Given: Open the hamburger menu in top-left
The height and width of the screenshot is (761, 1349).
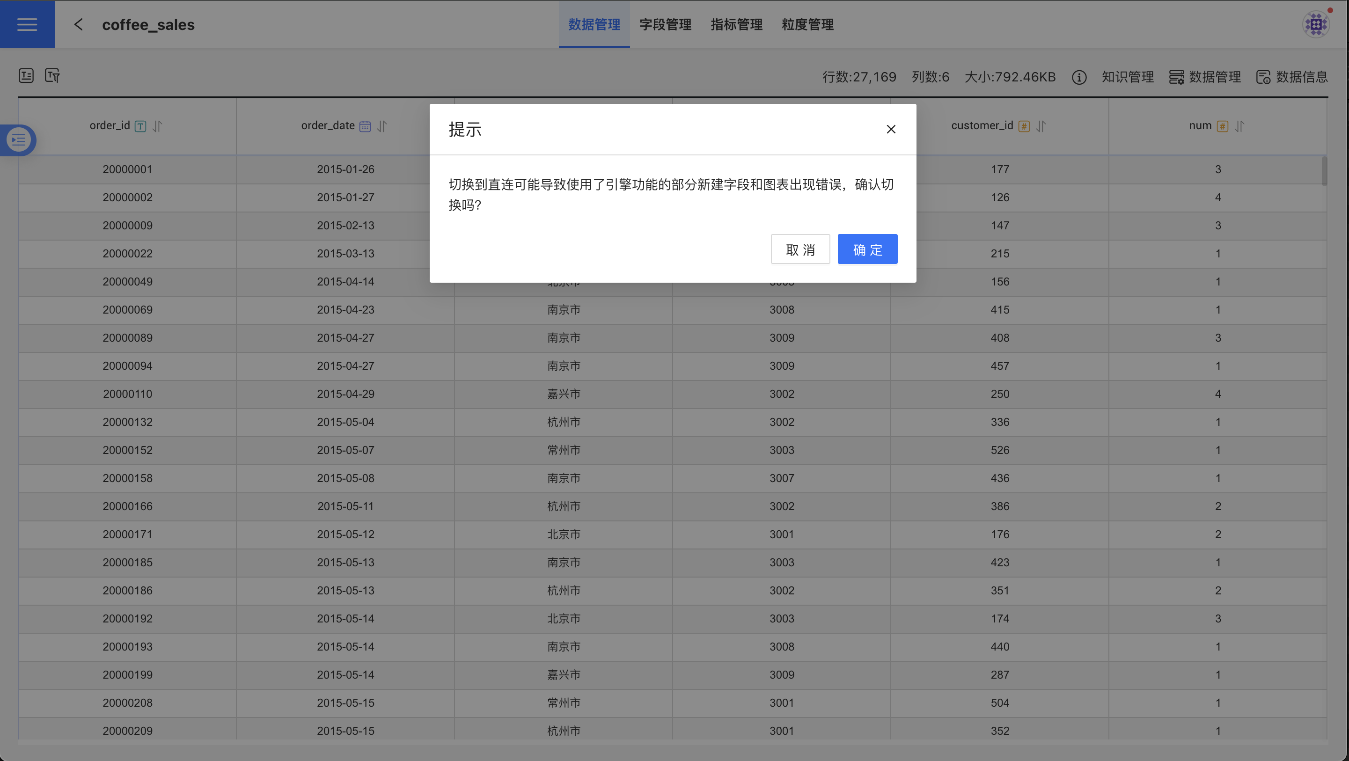Looking at the screenshot, I should (27, 24).
